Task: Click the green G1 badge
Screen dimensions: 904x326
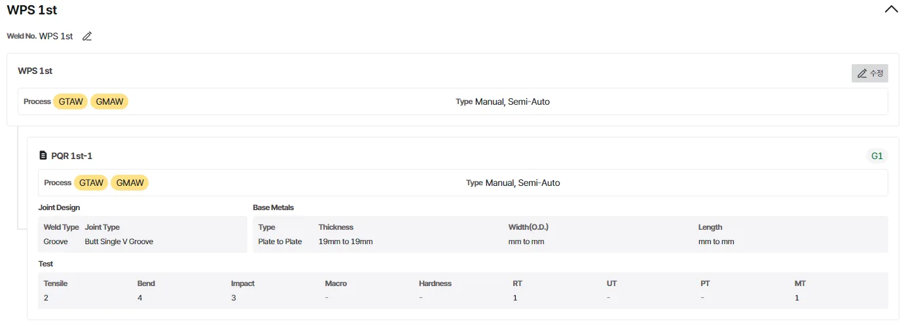Action: pyautogui.click(x=877, y=156)
